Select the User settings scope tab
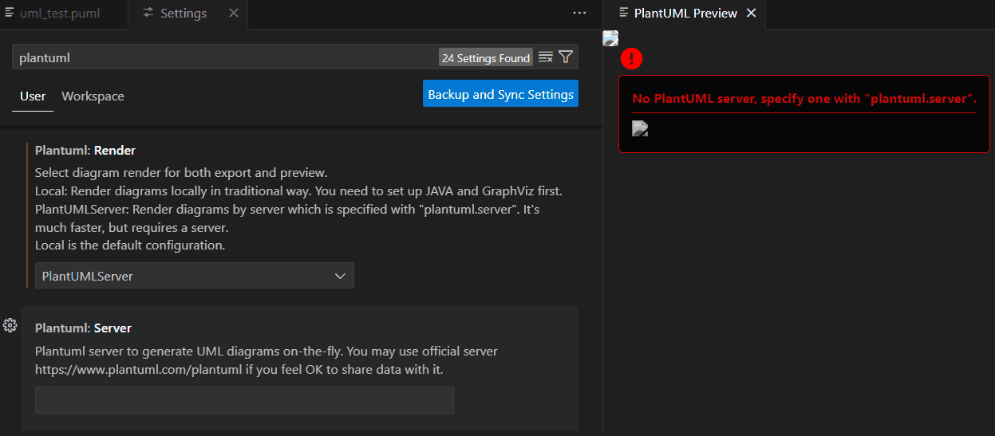 [x=33, y=96]
